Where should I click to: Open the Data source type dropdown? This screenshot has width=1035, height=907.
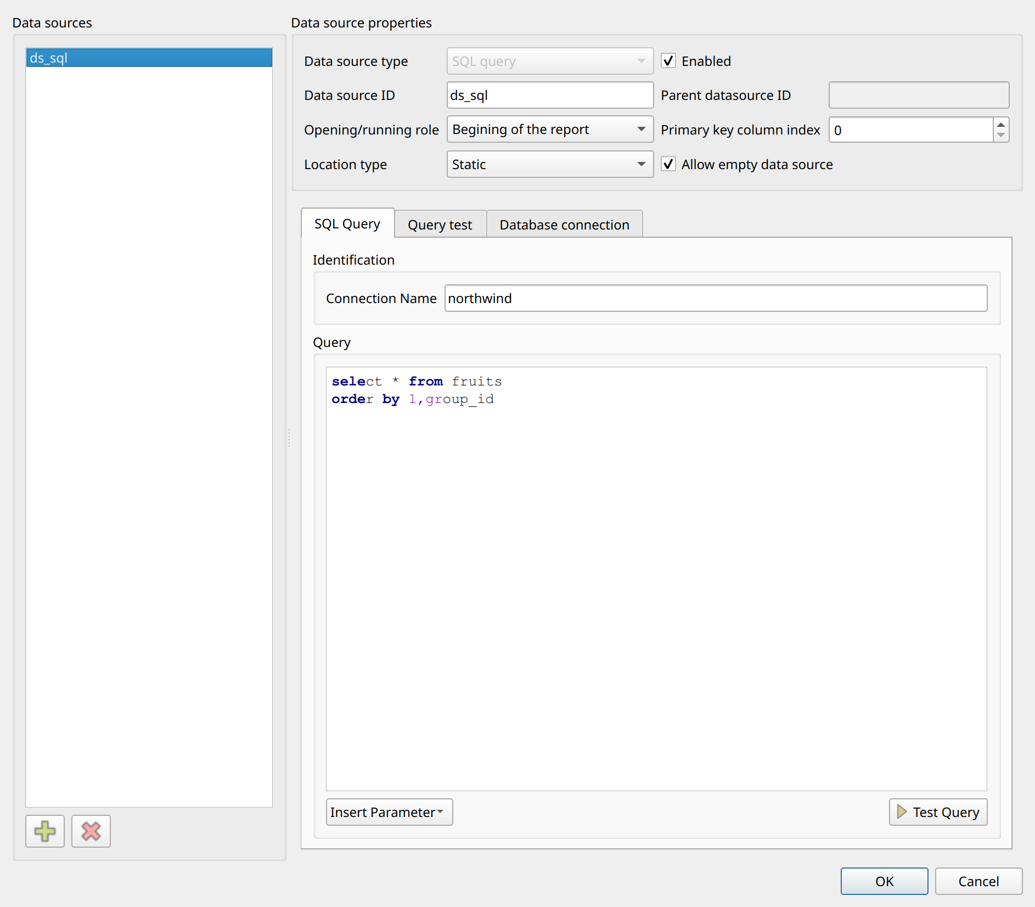(x=550, y=61)
